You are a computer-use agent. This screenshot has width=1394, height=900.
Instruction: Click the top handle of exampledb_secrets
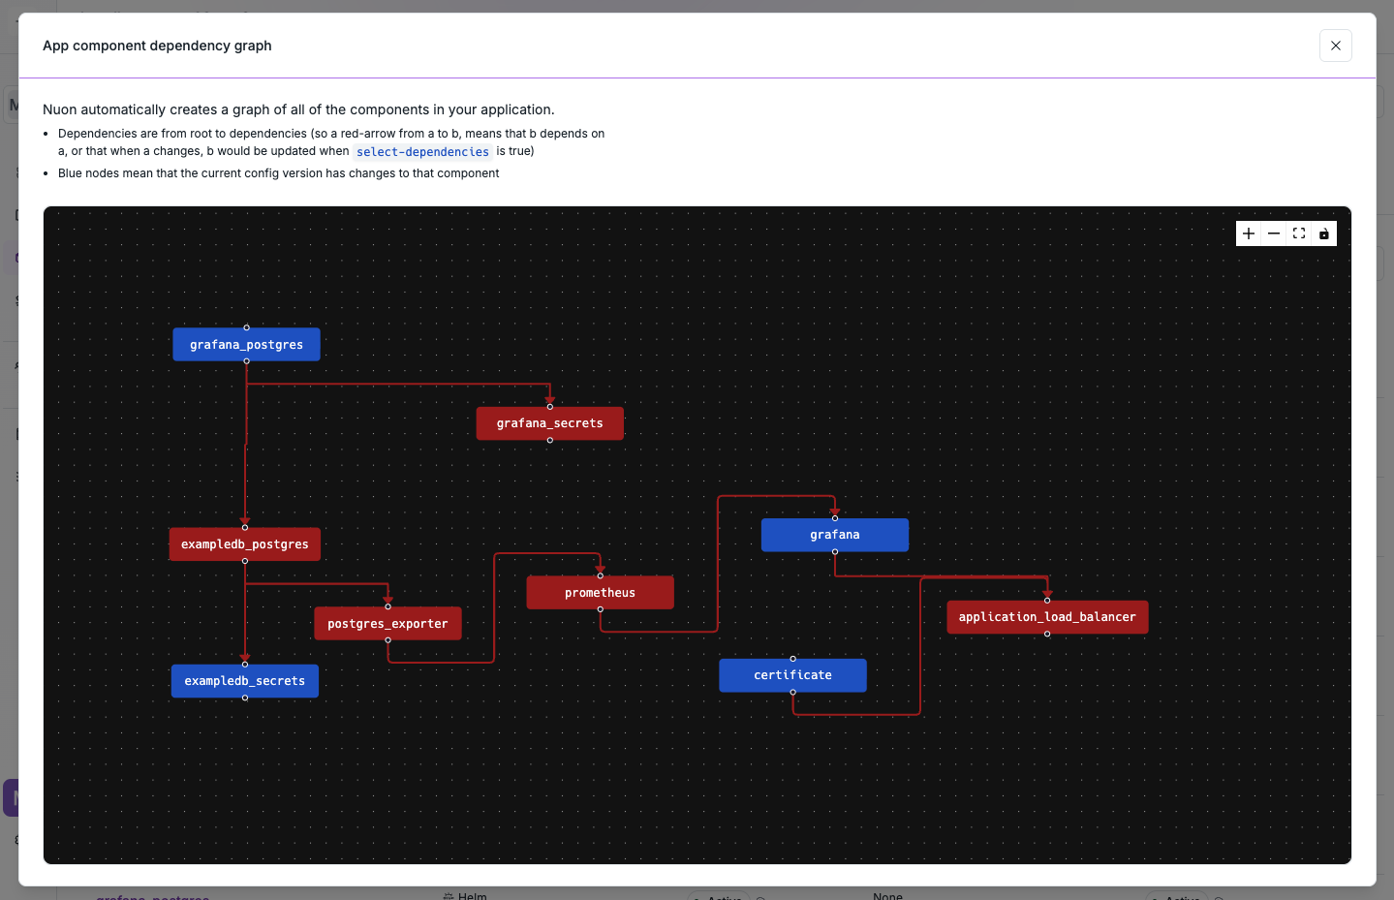[245, 665]
